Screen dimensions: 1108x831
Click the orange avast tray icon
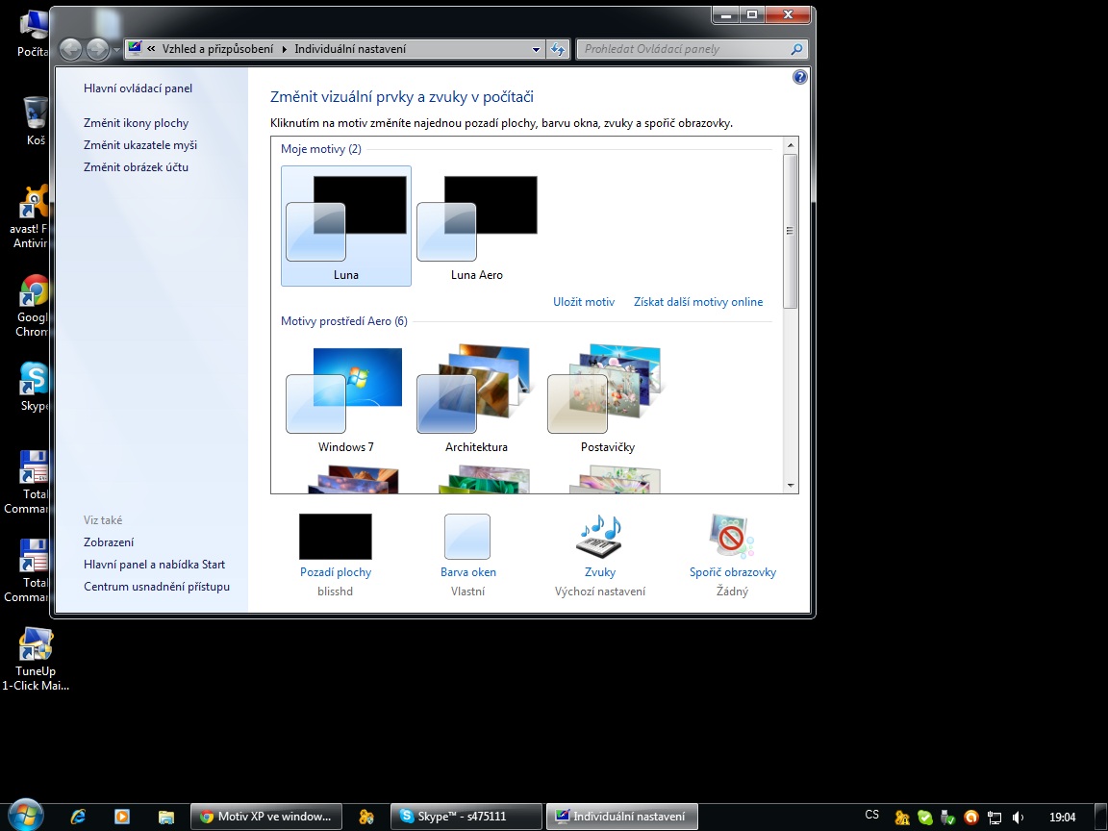click(x=970, y=817)
